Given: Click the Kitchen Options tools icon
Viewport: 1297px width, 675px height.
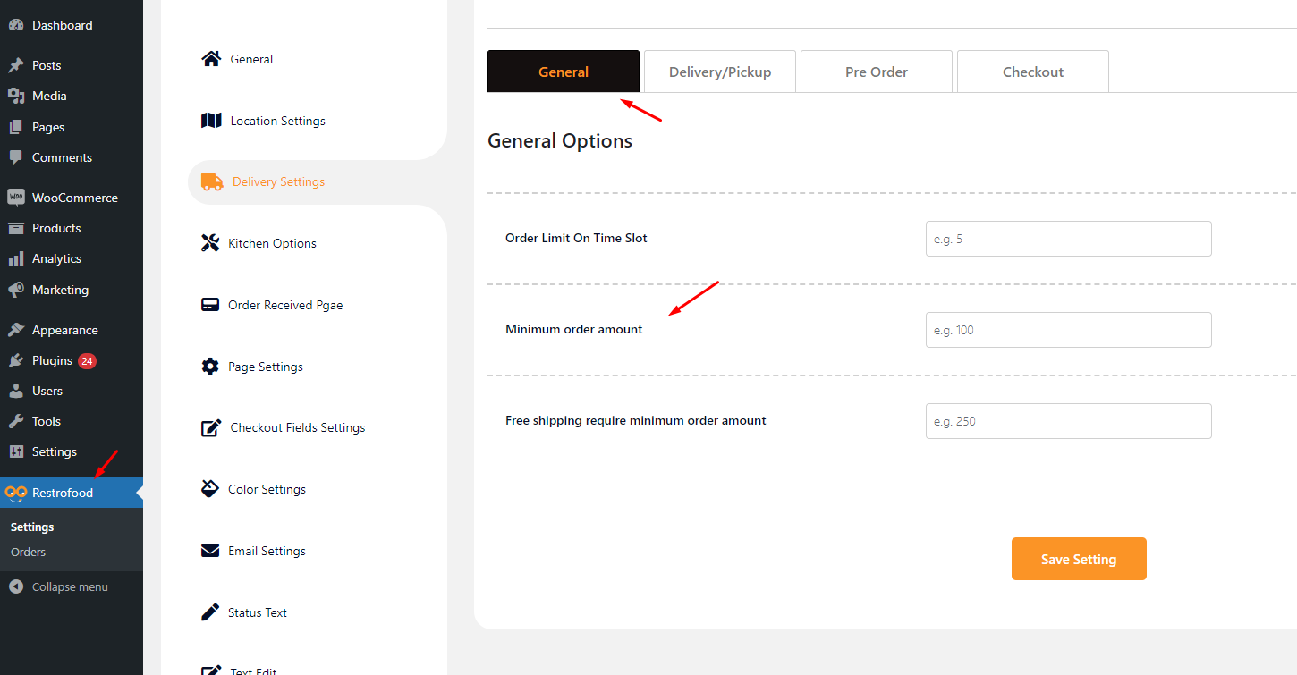Looking at the screenshot, I should [210, 243].
